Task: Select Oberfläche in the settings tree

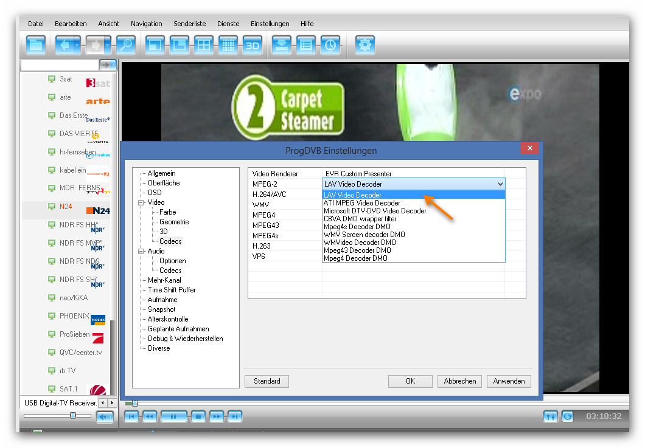Action: pyautogui.click(x=164, y=183)
